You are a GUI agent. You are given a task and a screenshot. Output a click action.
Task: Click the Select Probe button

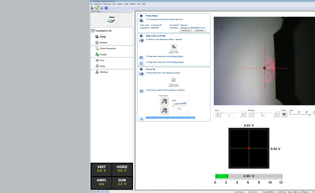(199, 30)
